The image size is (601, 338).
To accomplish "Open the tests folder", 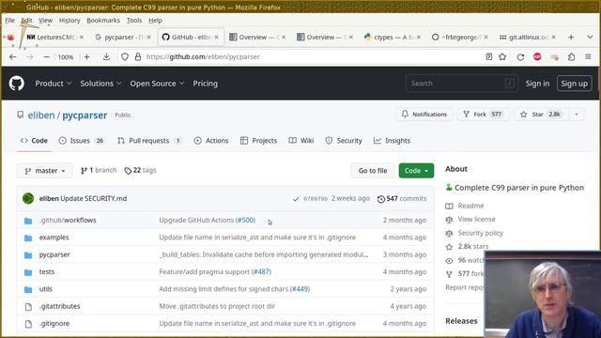I will [x=47, y=271].
